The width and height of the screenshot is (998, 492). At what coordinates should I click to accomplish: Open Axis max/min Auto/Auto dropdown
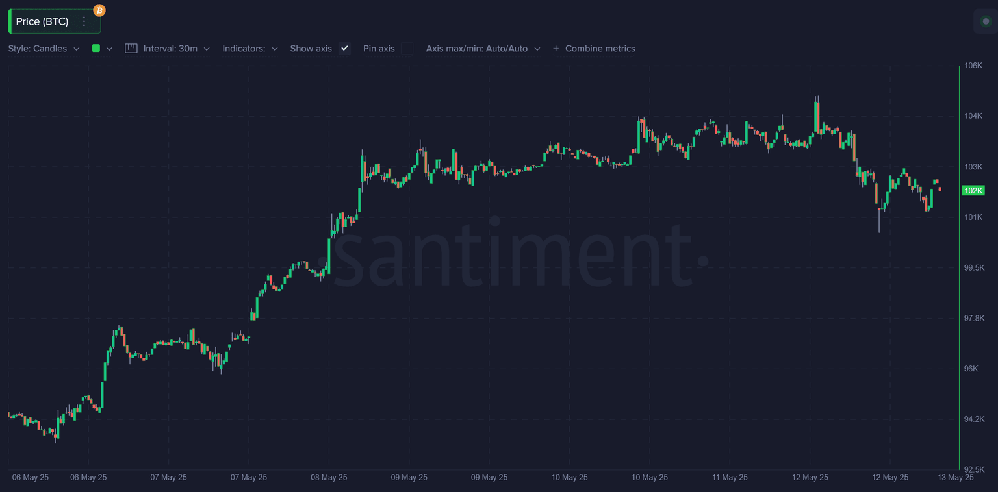(x=483, y=49)
